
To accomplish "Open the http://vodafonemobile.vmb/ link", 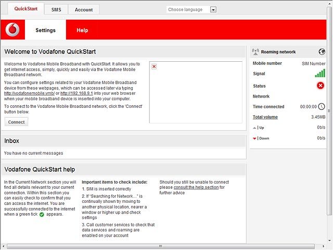I will click(x=29, y=93).
